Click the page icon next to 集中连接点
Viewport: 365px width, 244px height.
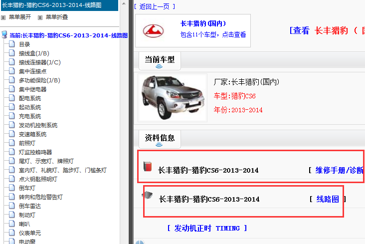tap(12, 71)
